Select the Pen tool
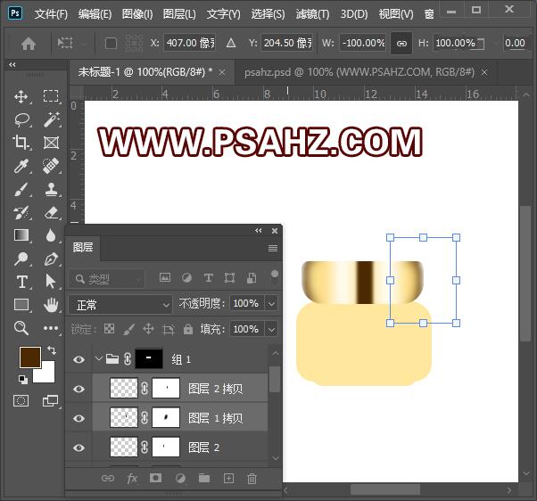Screen dimensions: 537x501 click(51, 259)
